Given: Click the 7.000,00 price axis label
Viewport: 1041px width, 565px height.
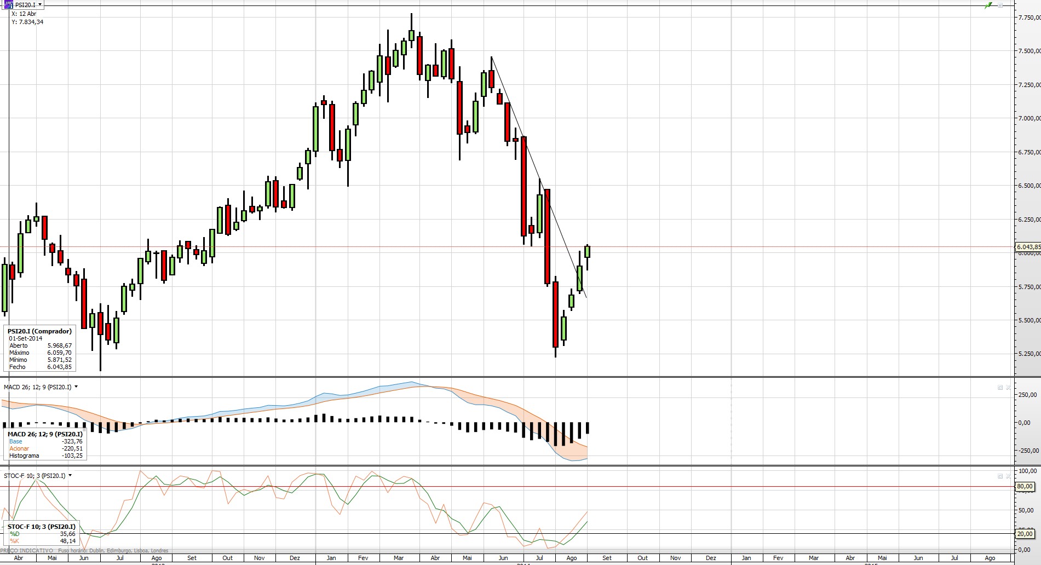Looking at the screenshot, I should (1029, 118).
